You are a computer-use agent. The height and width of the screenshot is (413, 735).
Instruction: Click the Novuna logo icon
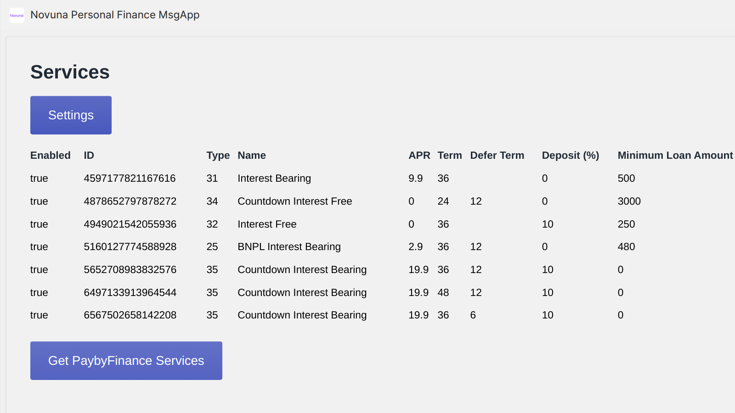(17, 15)
